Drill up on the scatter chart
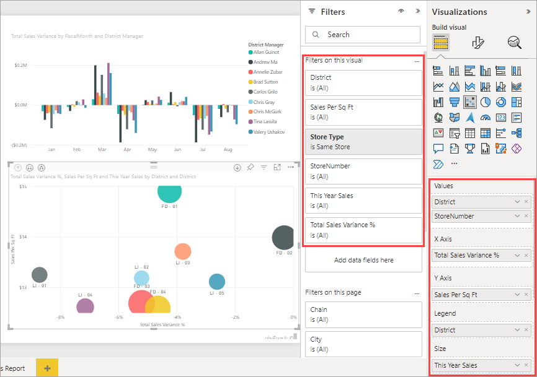Image resolution: width=537 pixels, height=377 pixels. 18,168
